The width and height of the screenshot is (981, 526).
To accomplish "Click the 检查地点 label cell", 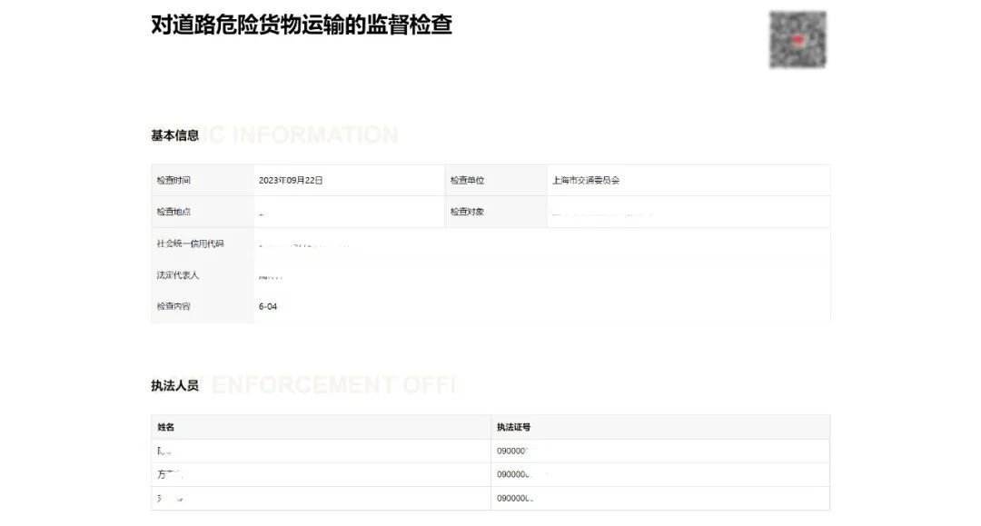I will point(173,212).
